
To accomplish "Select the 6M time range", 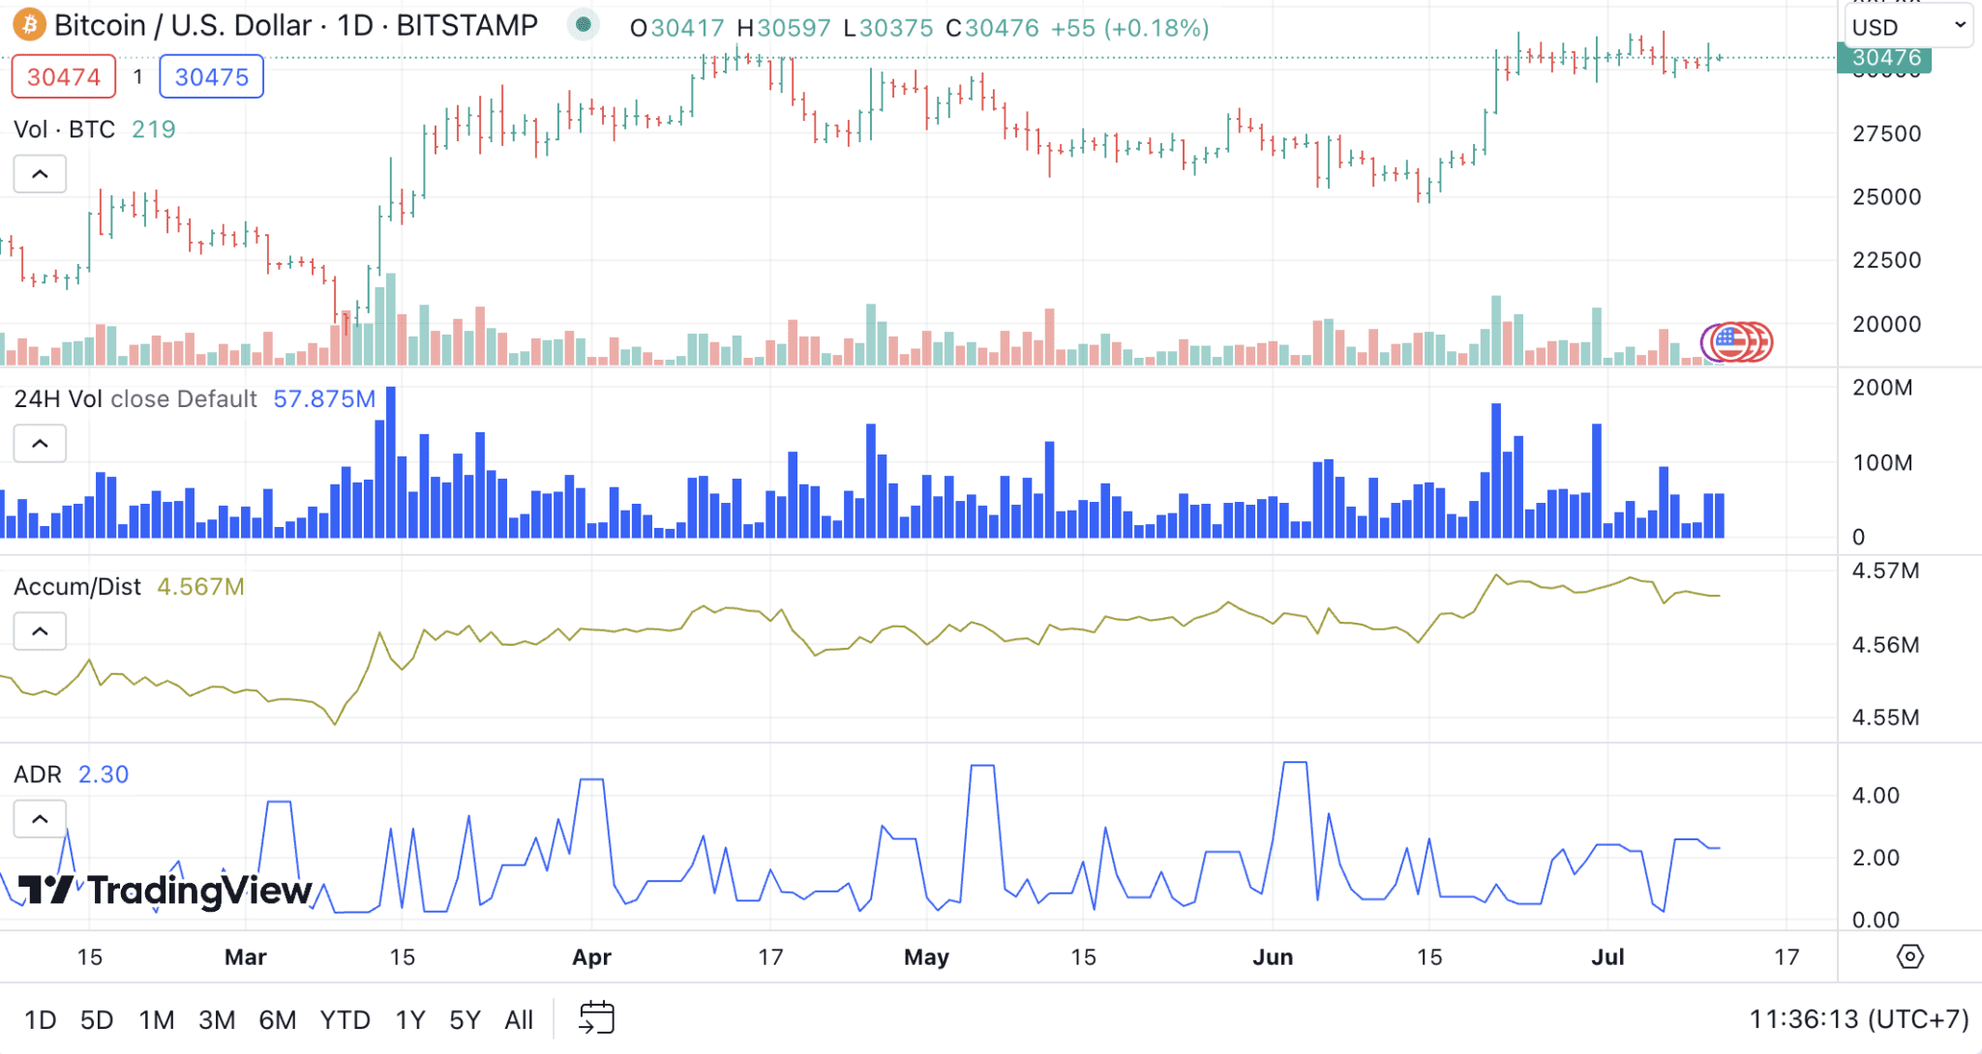I will (278, 1019).
